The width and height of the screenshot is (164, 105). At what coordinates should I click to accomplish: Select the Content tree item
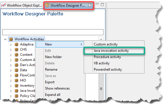[x=26, y=55]
